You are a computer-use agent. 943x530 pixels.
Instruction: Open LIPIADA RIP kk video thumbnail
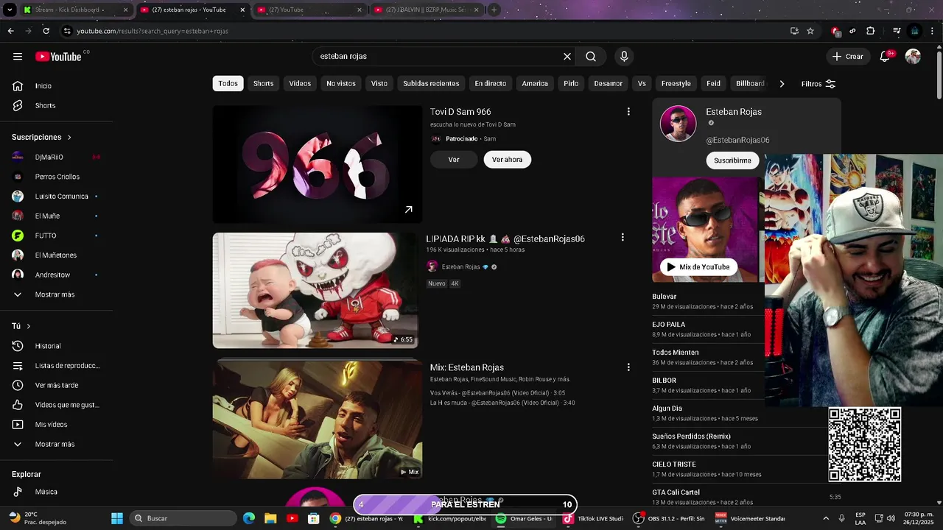pos(315,291)
